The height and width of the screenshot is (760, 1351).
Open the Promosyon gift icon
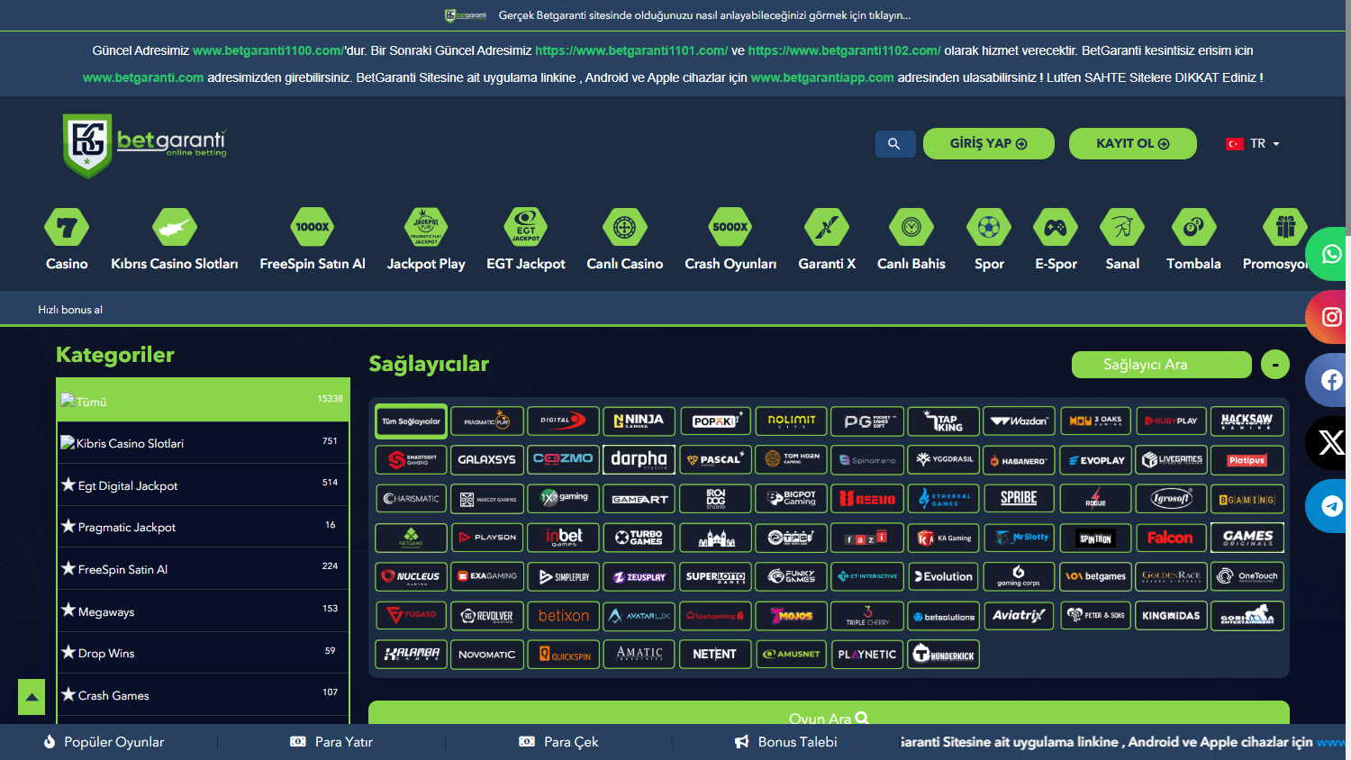1284,227
